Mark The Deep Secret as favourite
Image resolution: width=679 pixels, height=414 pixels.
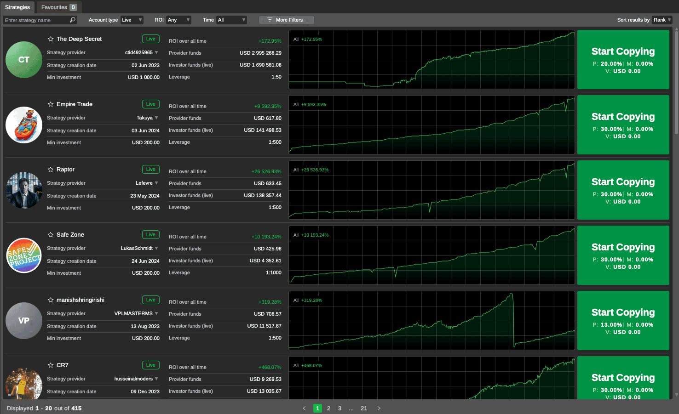(x=50, y=39)
